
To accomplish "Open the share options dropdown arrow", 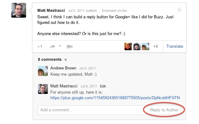I will (60, 46).
